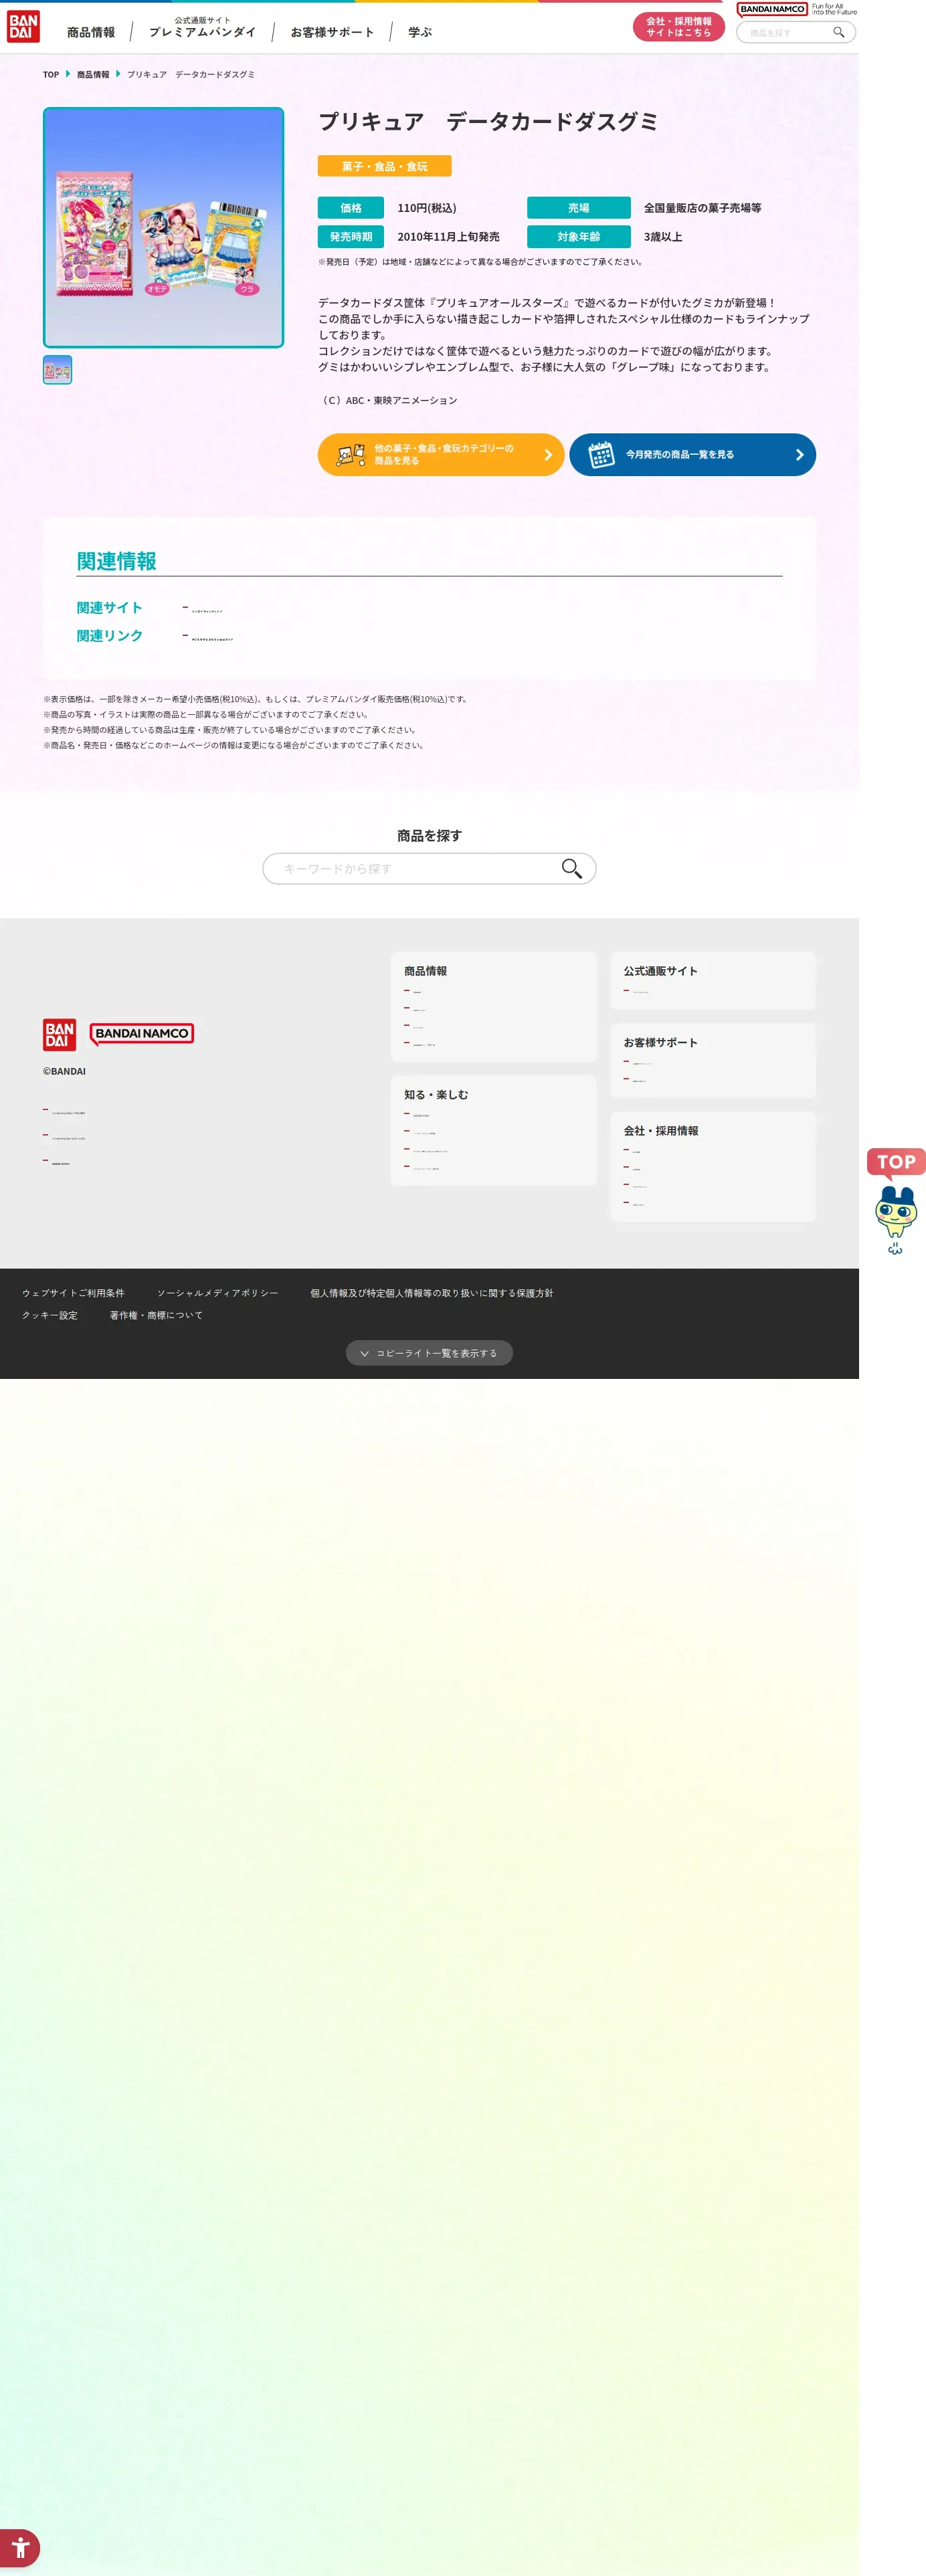Image resolution: width=926 pixels, height=2576 pixels.
Task: Click 今月発売の商品一覧を見る button
Action: 692,455
